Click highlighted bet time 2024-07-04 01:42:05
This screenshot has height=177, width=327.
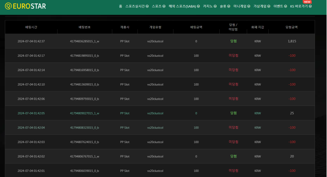click(x=31, y=113)
